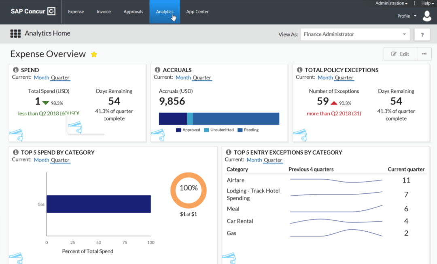The width and height of the screenshot is (437, 264).
Task: Select the App Center menu item
Action: pyautogui.click(x=197, y=12)
